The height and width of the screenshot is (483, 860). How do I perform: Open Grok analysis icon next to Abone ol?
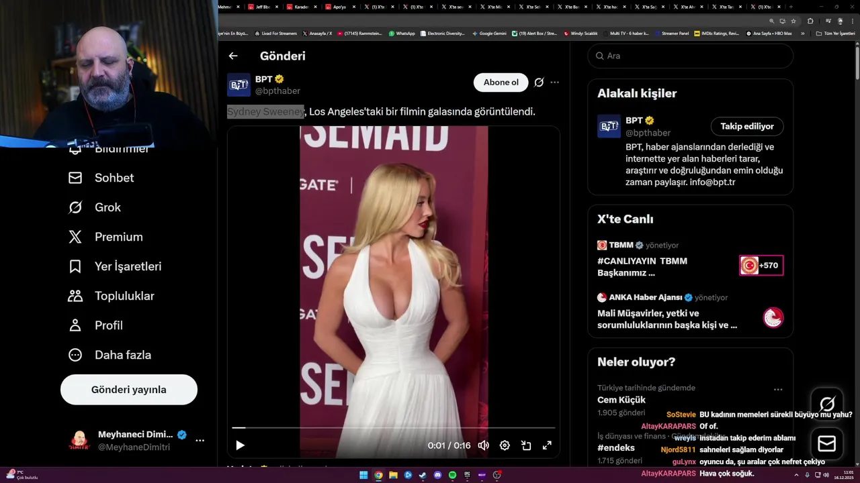click(x=539, y=83)
